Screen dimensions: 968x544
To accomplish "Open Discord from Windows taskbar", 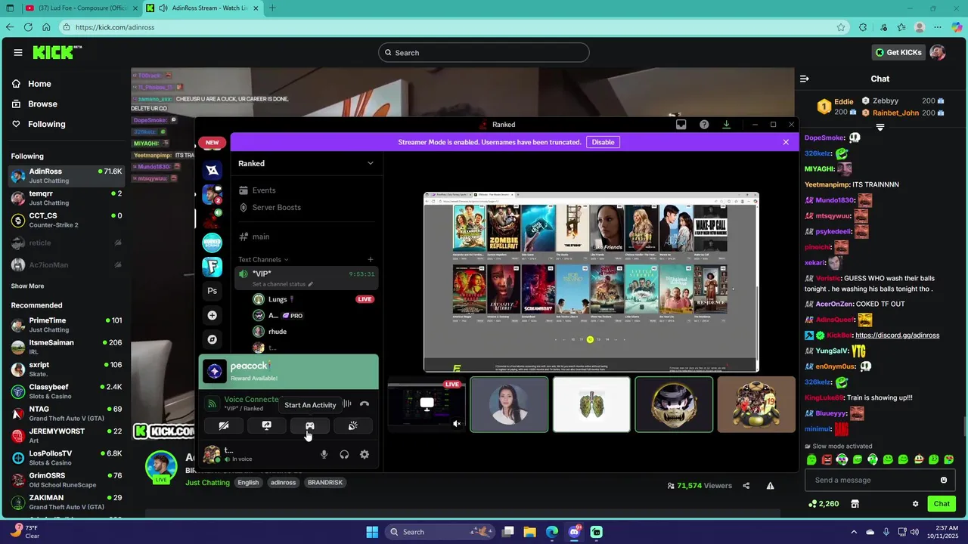I will click(574, 532).
